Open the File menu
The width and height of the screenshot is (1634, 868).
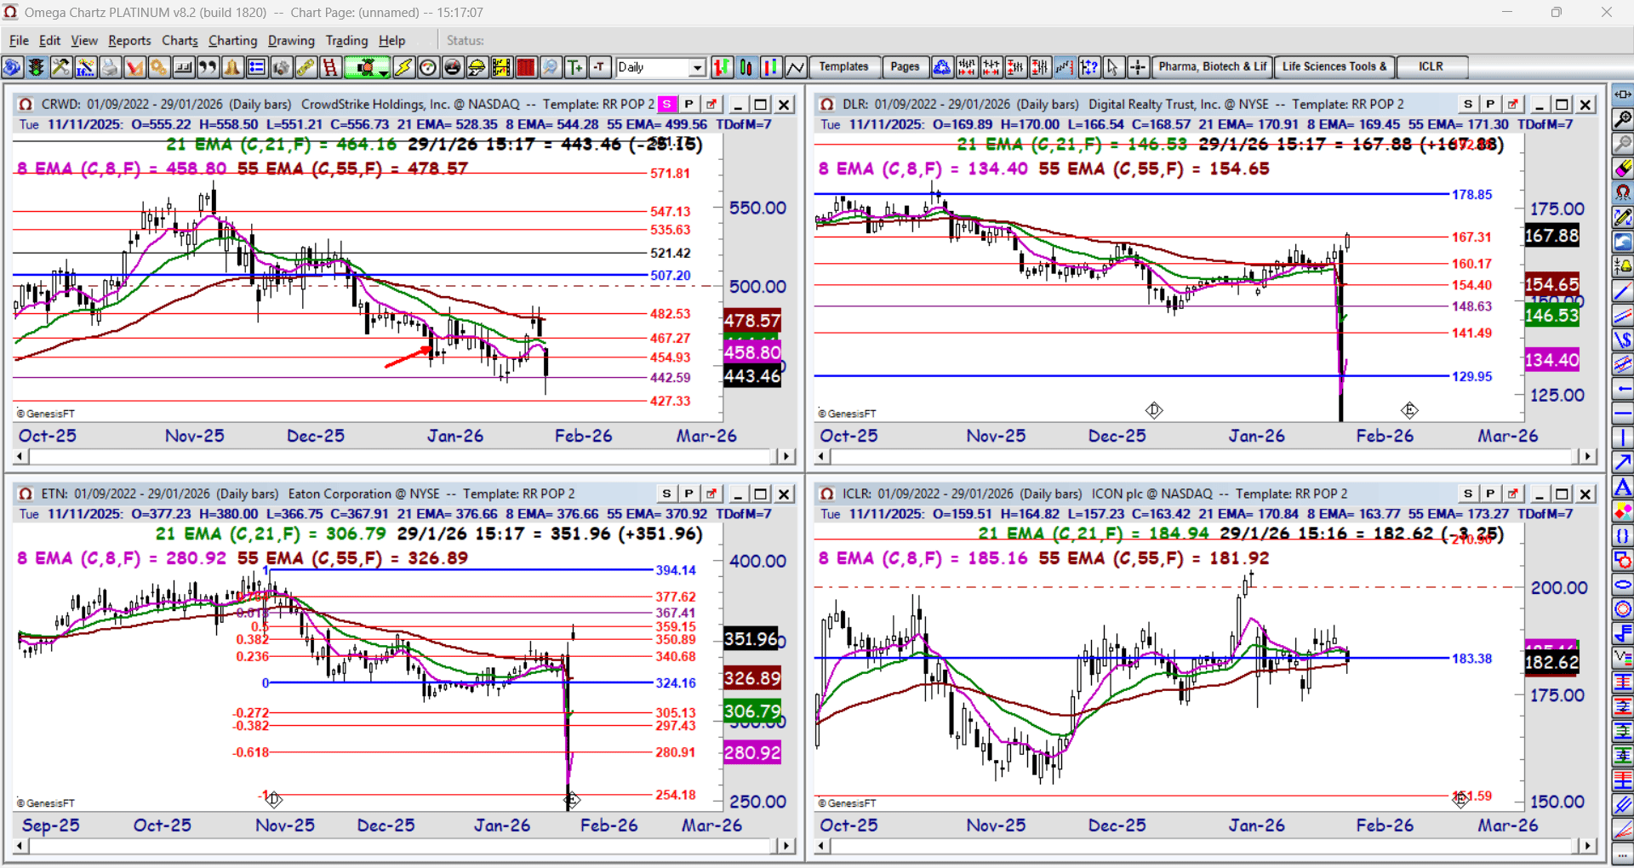(x=19, y=41)
